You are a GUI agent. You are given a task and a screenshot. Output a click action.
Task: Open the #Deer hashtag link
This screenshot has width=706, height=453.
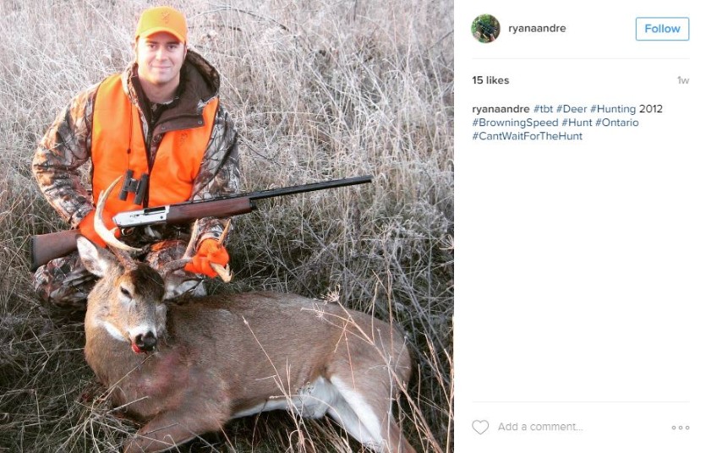tap(572, 109)
